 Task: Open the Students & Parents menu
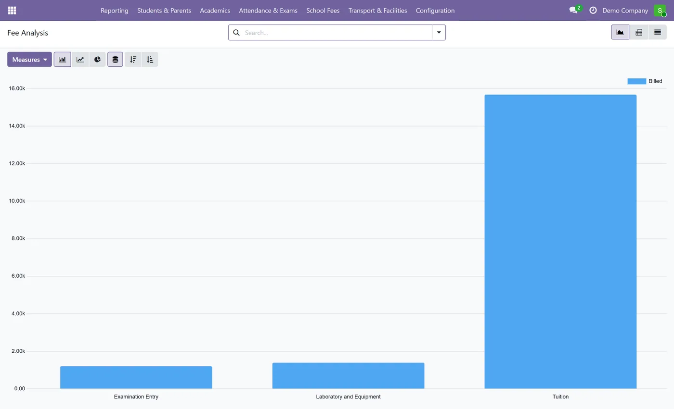pyautogui.click(x=164, y=10)
